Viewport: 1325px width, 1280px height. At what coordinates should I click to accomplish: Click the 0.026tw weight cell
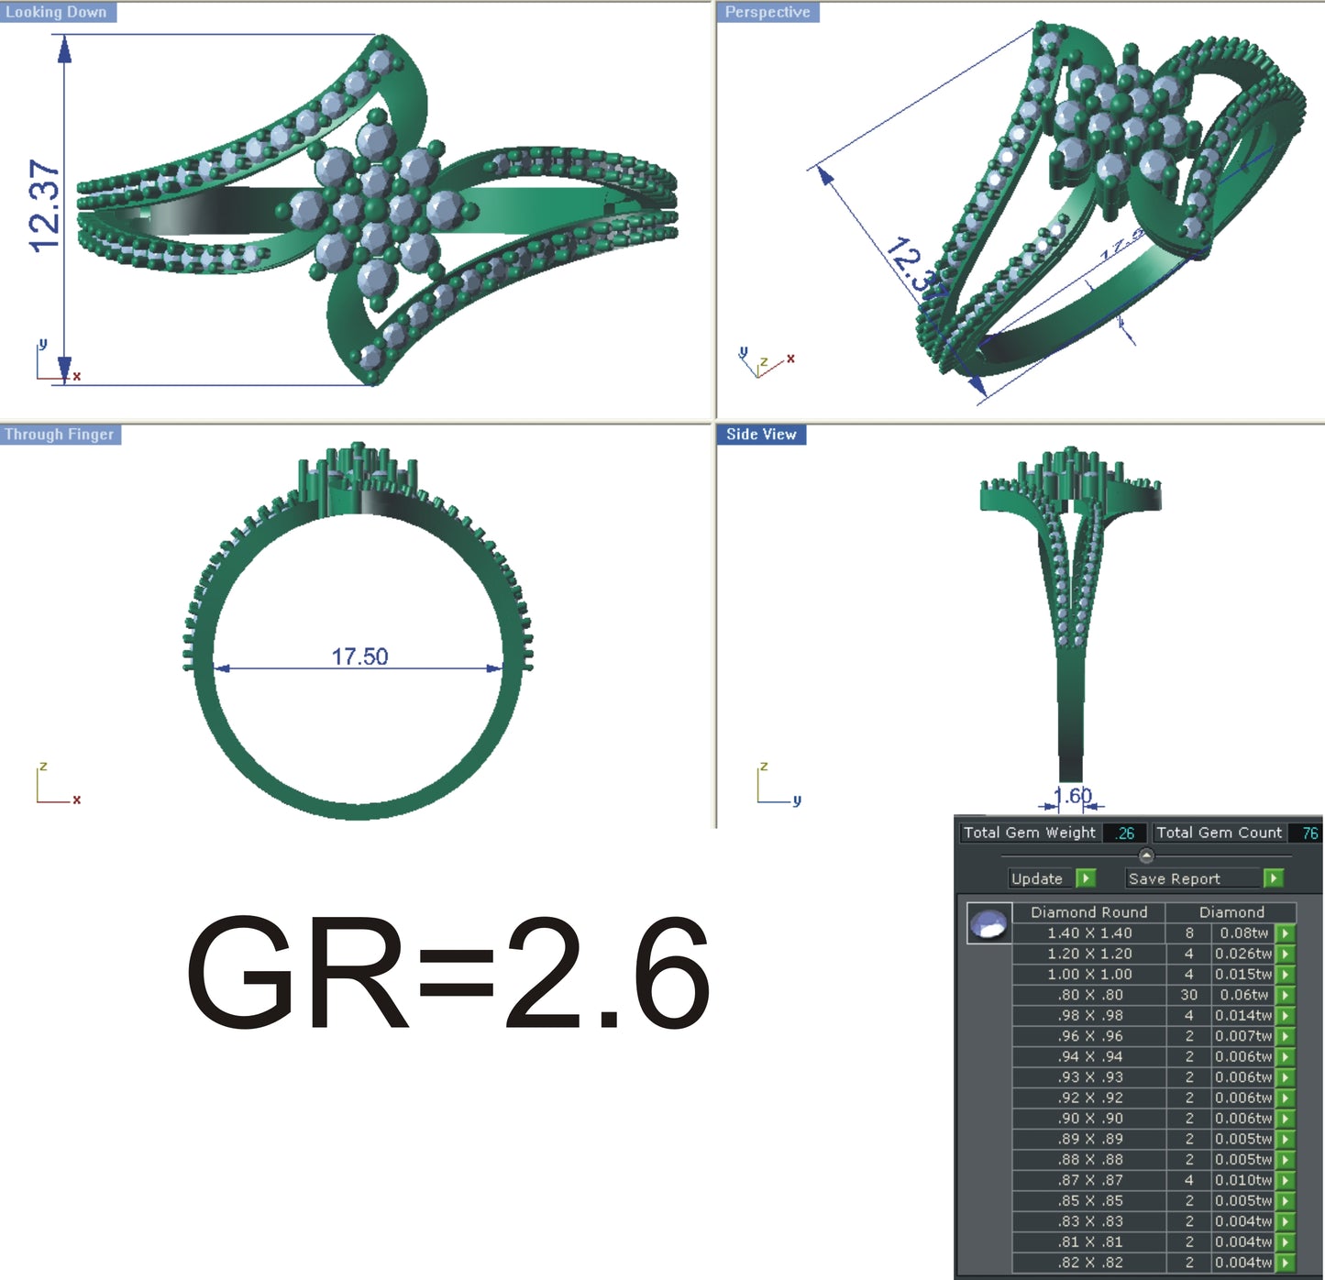click(x=1243, y=954)
